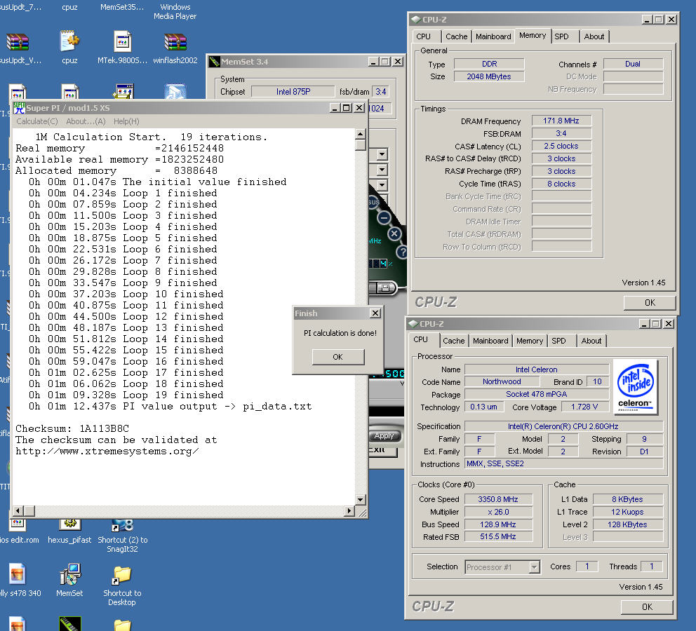Click the round minus button on ASUS widget

(x=384, y=218)
